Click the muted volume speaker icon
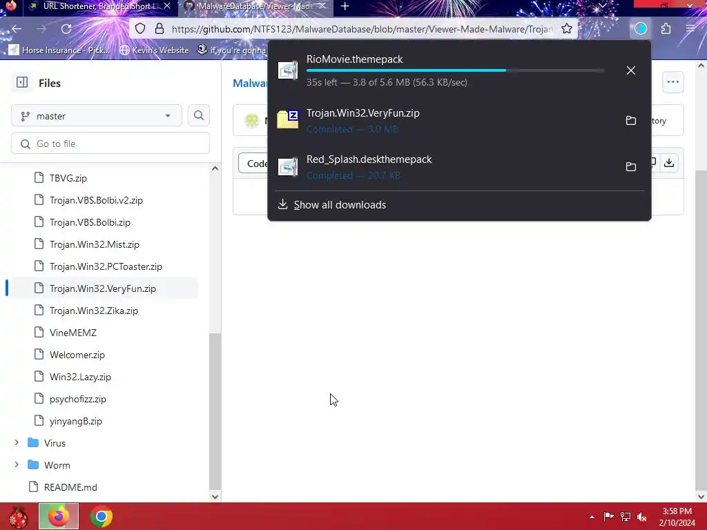 click(641, 516)
